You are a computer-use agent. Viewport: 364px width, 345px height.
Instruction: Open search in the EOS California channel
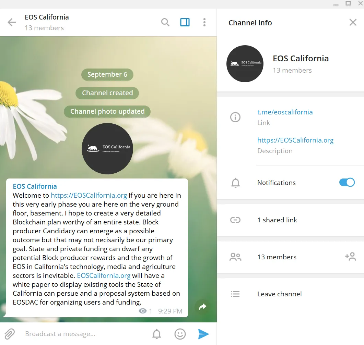(x=165, y=22)
